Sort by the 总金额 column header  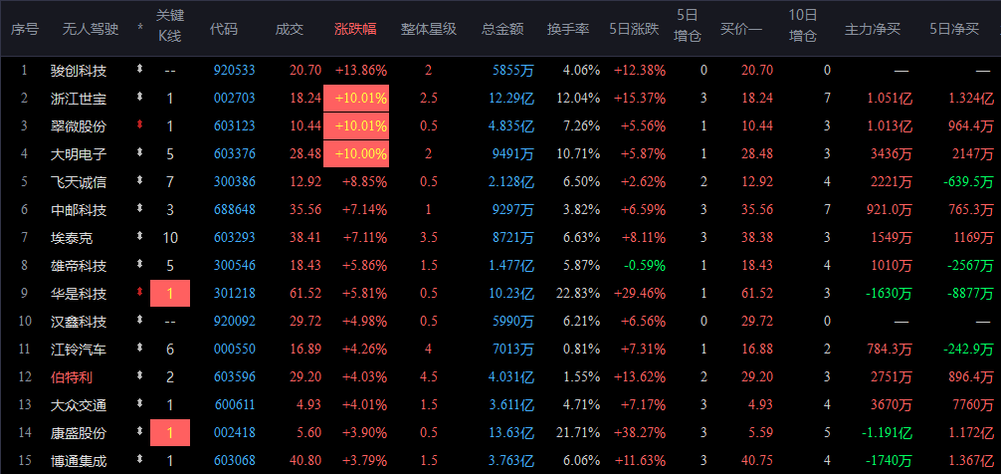click(502, 30)
